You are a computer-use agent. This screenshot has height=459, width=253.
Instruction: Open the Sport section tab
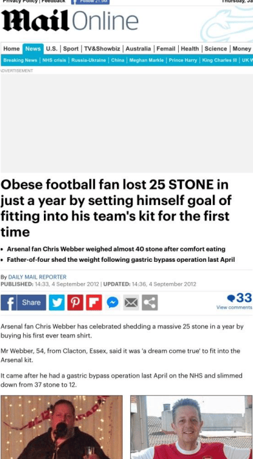tap(71, 49)
